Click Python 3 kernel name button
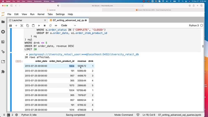 pos(194,25)
